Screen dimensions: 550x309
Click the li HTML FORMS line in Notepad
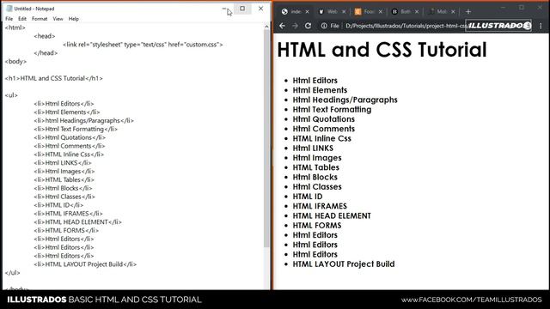(66, 230)
